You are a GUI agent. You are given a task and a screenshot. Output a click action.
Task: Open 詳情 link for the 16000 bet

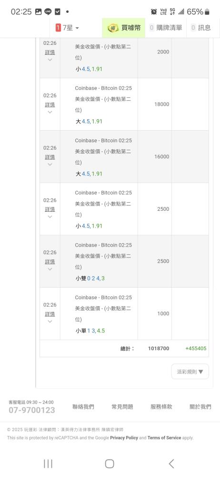50,157
